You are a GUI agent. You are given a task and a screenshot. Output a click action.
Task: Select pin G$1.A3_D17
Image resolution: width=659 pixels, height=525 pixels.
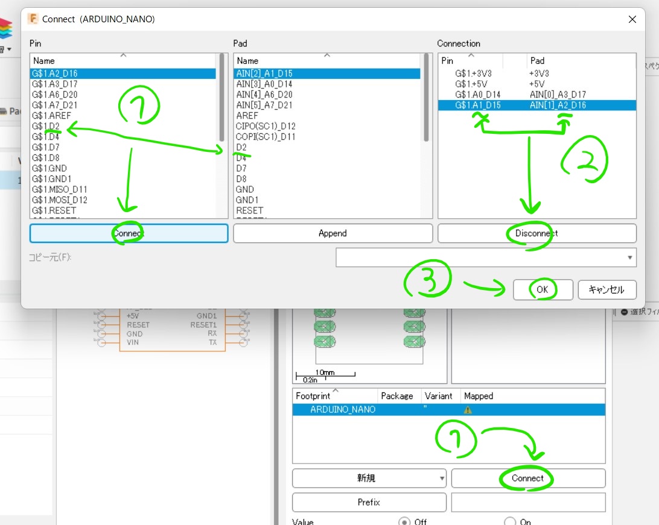(x=123, y=84)
